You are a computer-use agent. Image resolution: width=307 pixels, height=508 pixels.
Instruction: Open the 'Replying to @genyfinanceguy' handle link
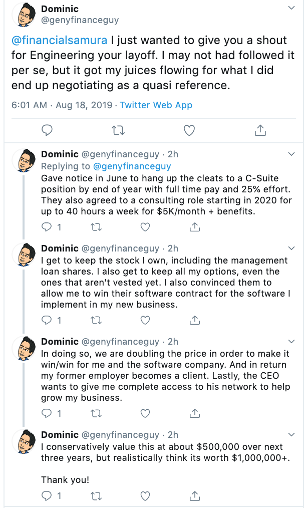coord(132,166)
